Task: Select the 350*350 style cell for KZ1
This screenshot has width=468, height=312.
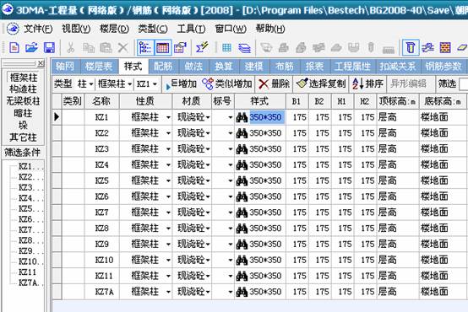Action: click(265, 117)
